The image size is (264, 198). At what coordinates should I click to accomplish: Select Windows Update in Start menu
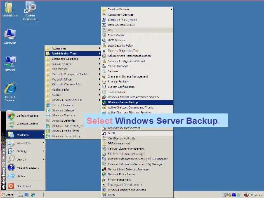click(x=26, y=124)
